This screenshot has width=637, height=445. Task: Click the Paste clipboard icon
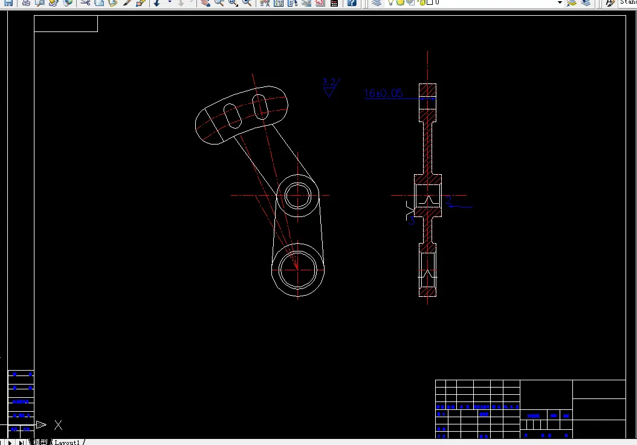(113, 3)
